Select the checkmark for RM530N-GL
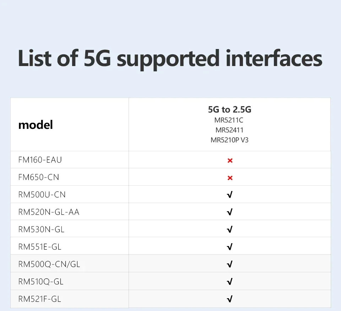341x311 pixels. [229, 230]
